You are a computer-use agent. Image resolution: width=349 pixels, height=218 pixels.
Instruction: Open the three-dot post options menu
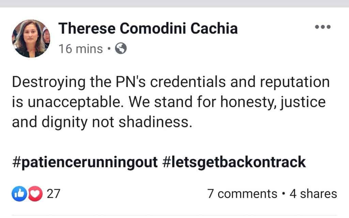(x=322, y=27)
